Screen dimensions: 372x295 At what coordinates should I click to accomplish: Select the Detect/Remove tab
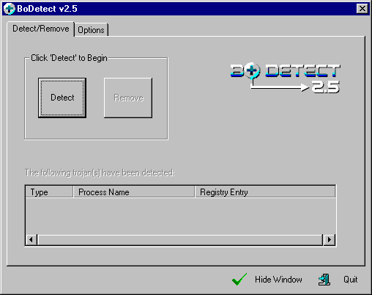coord(41,29)
